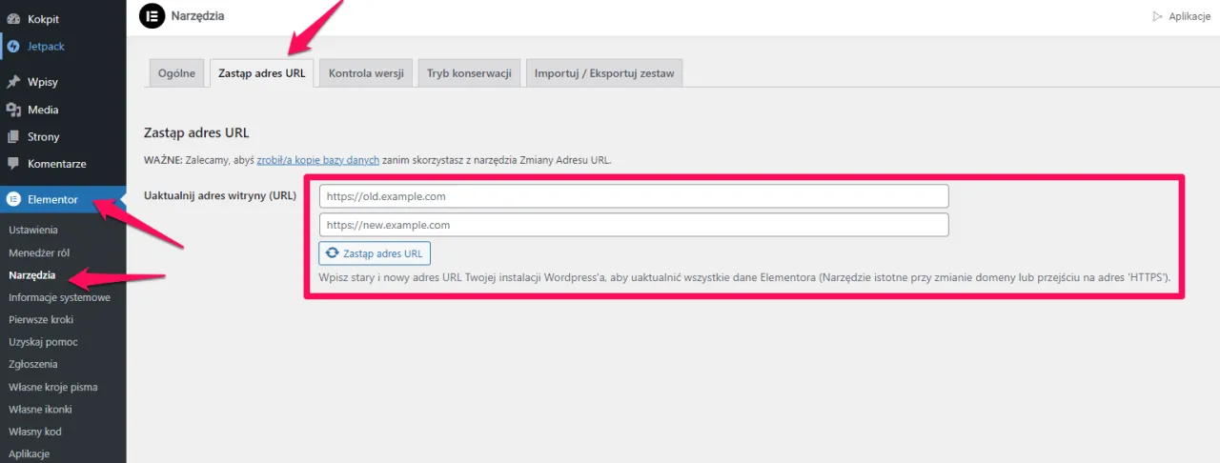Open the Kontrola wersji tab
The height and width of the screenshot is (463, 1220).
pyautogui.click(x=366, y=73)
